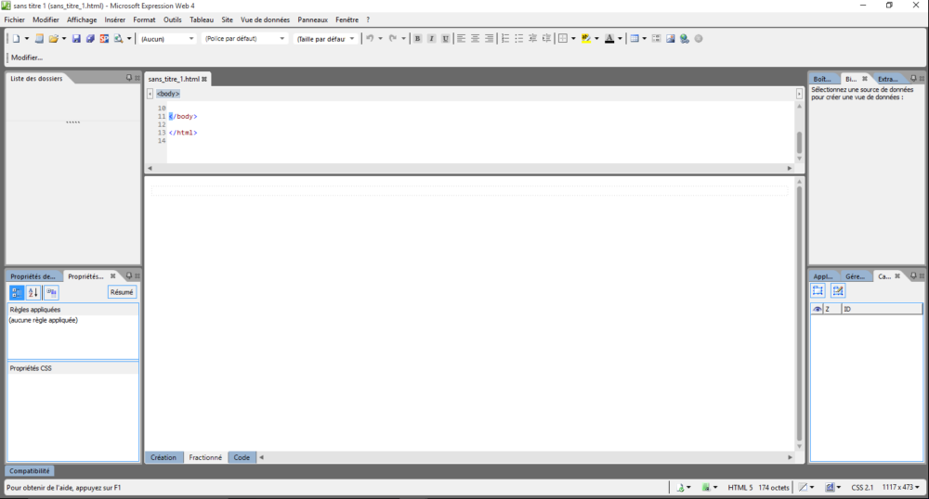Click the Open folder toolbar icon
Viewport: 929px width, 499px height.
pos(54,39)
